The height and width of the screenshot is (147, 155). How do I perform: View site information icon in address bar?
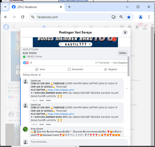pos(33,17)
